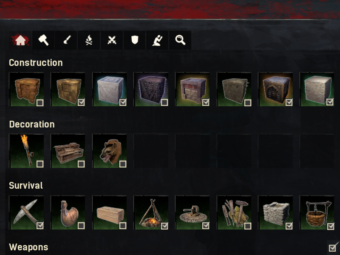Toggle the Weapons section checkbox
This screenshot has width=340, height=255.
(333, 247)
